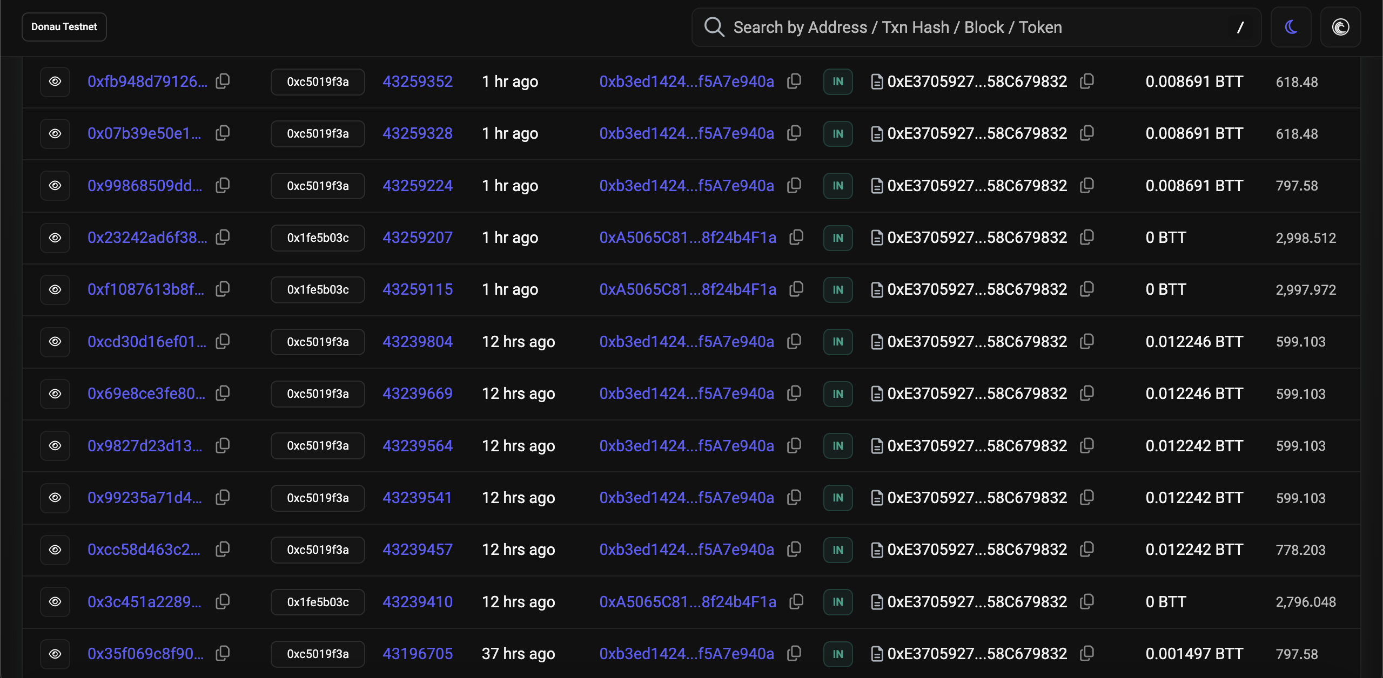Click the BTT logo icon in the top-right
The height and width of the screenshot is (678, 1383).
click(1340, 27)
